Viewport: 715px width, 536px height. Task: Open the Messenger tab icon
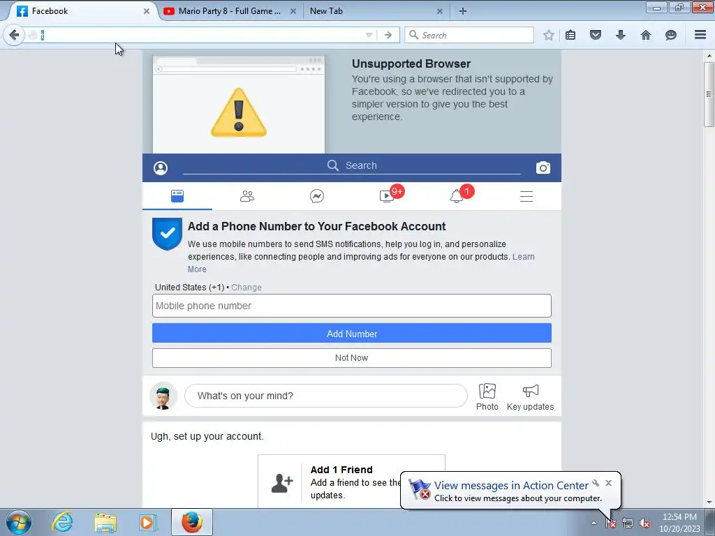(x=317, y=196)
